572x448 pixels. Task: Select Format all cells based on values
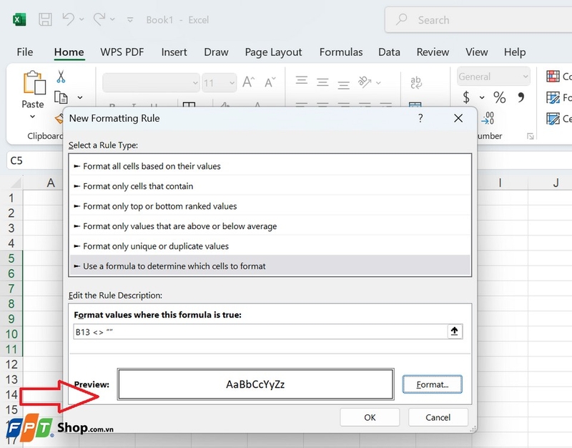coord(270,166)
